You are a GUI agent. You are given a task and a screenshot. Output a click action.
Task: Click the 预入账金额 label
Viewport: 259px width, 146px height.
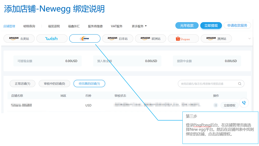[x=105, y=61]
